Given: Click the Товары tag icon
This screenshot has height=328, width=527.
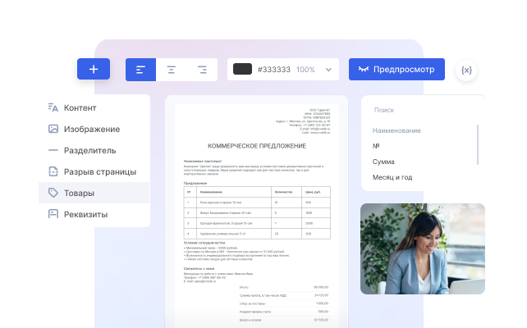Looking at the screenshot, I should point(53,193).
